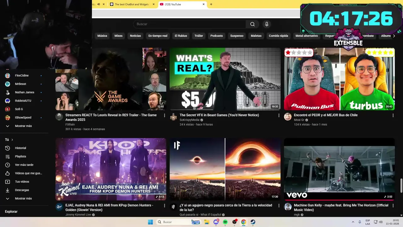Open the taskbar volume control
The width and height of the screenshot is (403, 227).
(381, 222)
